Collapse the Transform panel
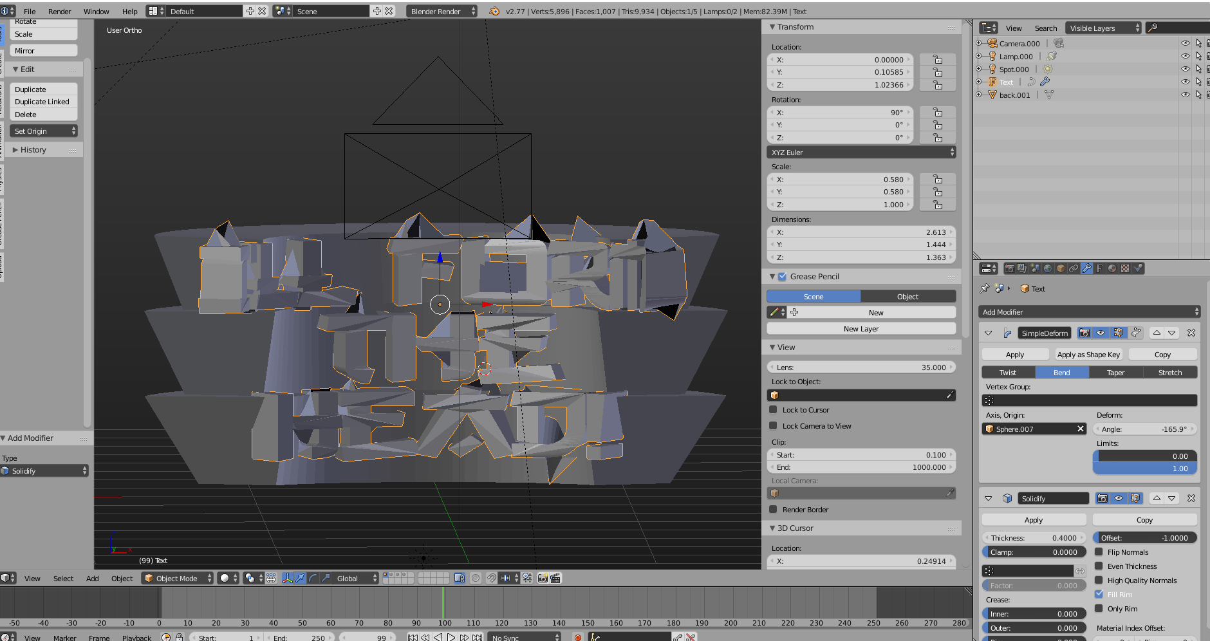The image size is (1210, 641). pyautogui.click(x=772, y=27)
